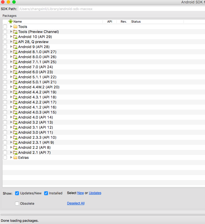The height and width of the screenshot is (224, 205).
Task: Expand the Android 4.4.2 (API 19) node
Action: 11,92
